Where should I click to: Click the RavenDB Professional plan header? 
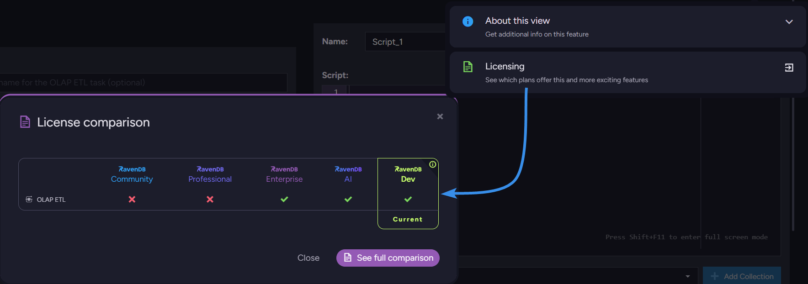point(210,174)
